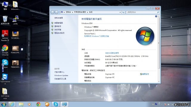Open the 電腦 (Computer) desktop icon
Image resolution: width=191 pixels, height=107 pixels.
5,5
